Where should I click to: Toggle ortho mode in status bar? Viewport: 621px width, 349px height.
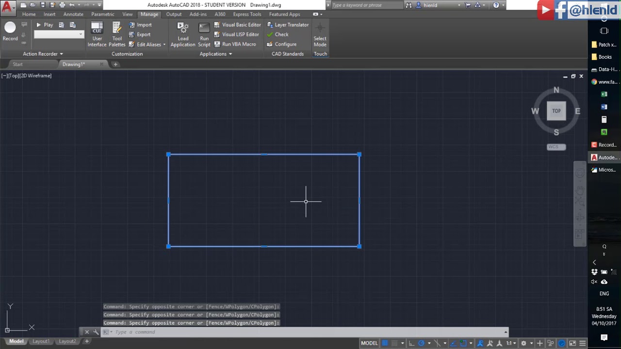[x=411, y=343]
